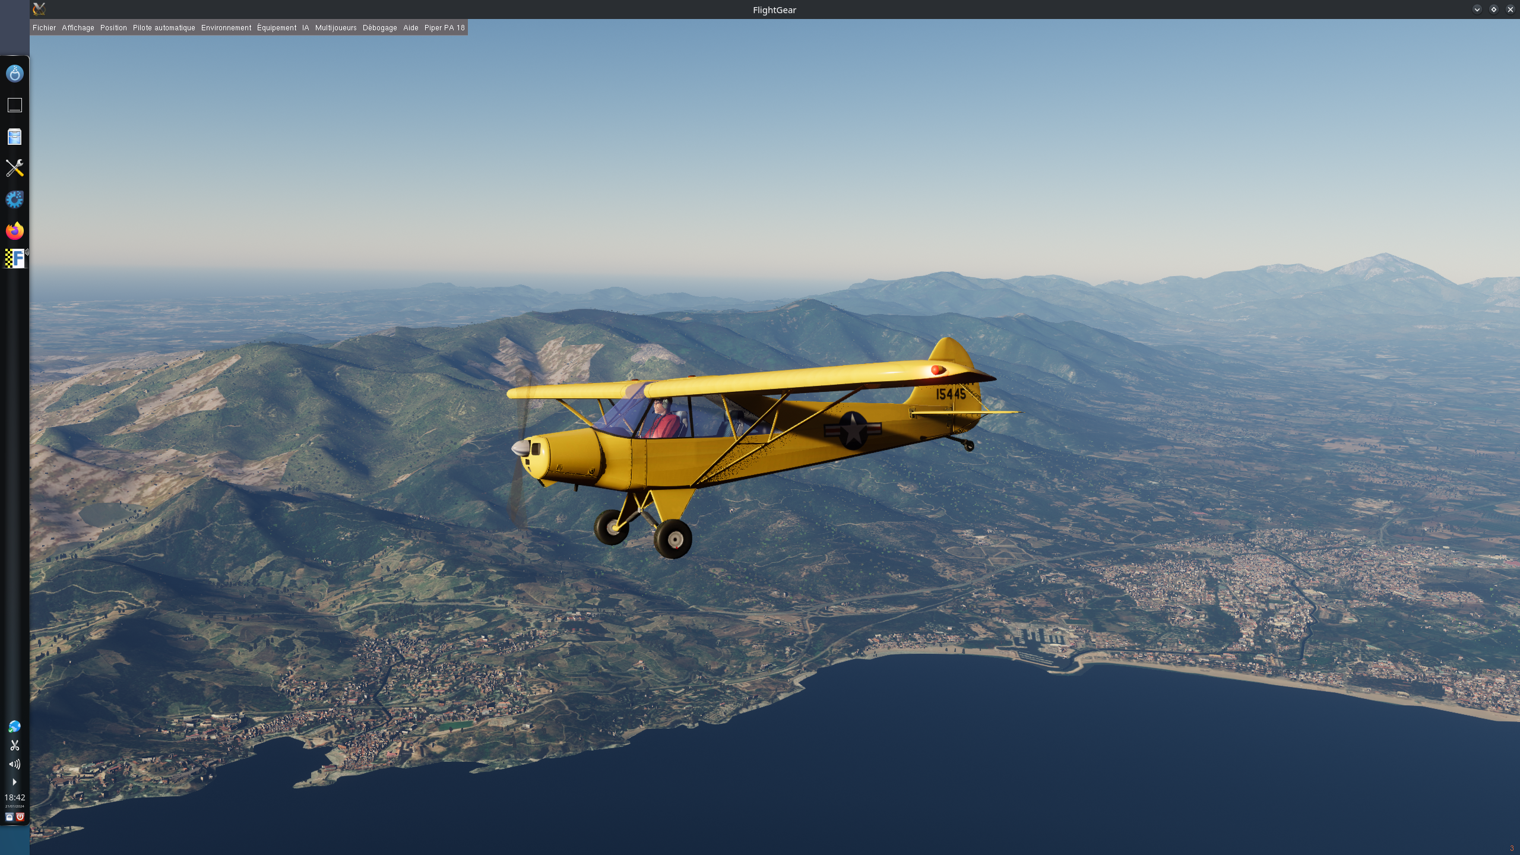This screenshot has width=1520, height=855.
Task: Launch Firefox from the side panel
Action: point(14,231)
